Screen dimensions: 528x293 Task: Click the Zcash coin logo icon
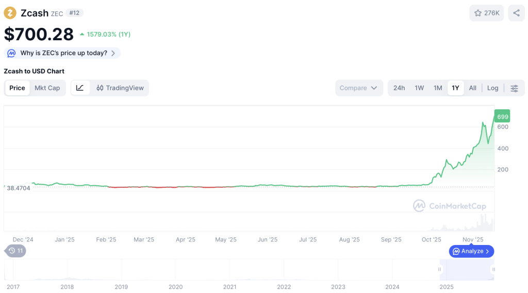10,13
